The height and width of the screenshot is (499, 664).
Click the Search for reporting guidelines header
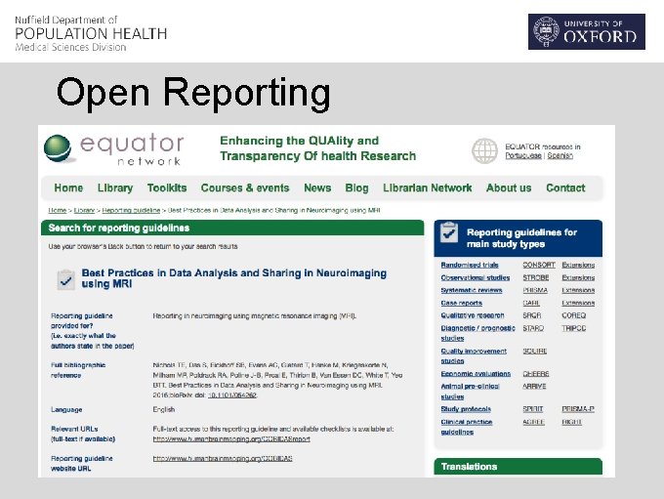point(232,228)
